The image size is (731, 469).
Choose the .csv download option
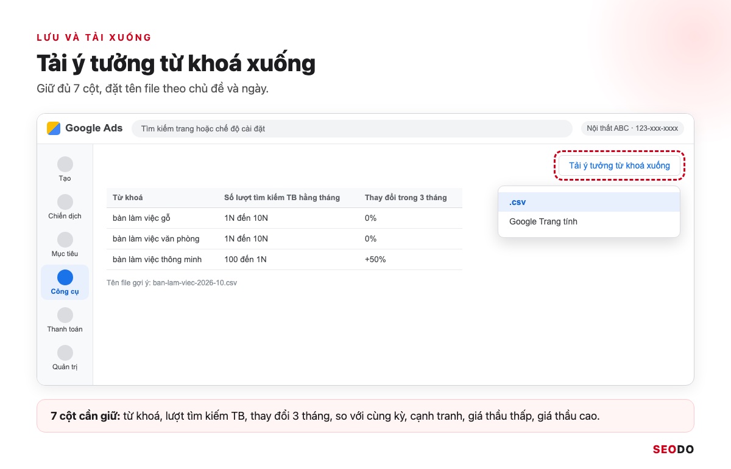point(588,202)
